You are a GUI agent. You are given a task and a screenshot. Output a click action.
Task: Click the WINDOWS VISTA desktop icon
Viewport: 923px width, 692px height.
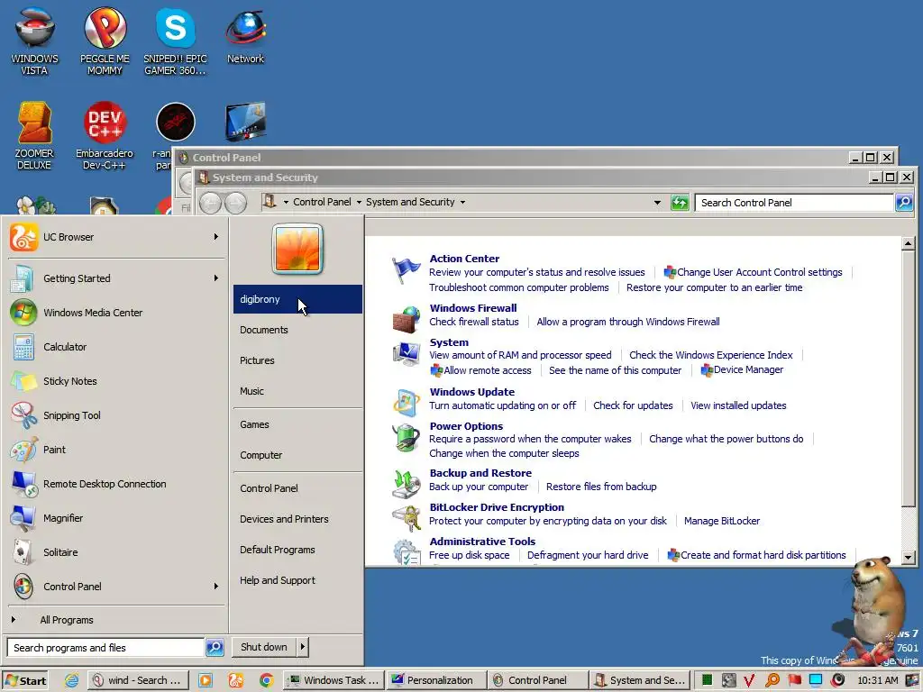pos(35,41)
